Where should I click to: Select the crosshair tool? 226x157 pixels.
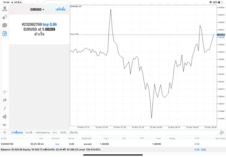click(x=5, y=92)
